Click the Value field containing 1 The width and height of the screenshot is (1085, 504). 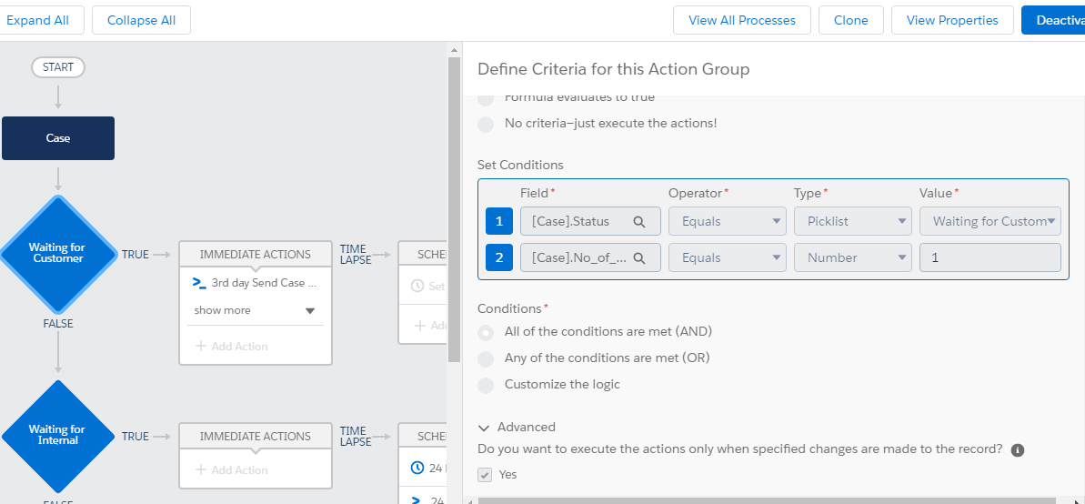pos(990,257)
